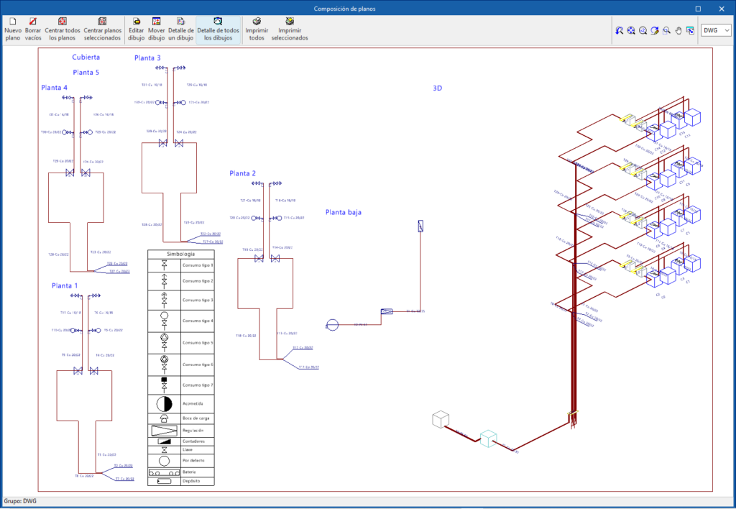This screenshot has width=736, height=509.
Task: Activate the hand pan tool
Action: [x=678, y=30]
